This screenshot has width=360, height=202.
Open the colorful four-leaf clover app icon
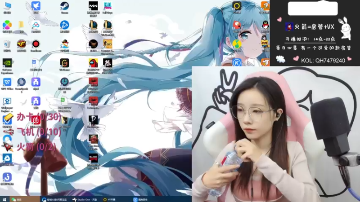click(7, 25)
